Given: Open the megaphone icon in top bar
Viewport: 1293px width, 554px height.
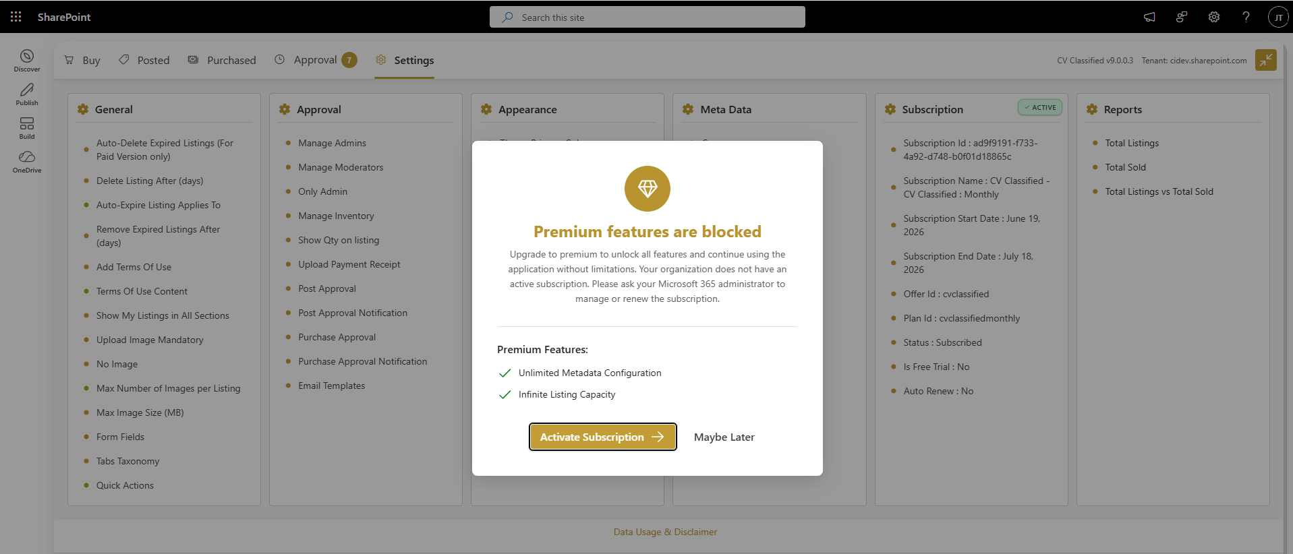Looking at the screenshot, I should pyautogui.click(x=1149, y=17).
